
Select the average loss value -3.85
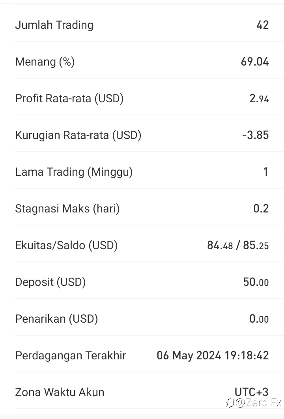255,135
